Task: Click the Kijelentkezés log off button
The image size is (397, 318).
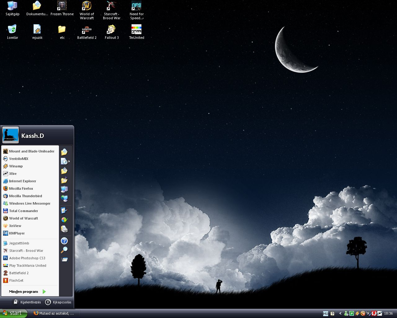Action: [x=27, y=302]
